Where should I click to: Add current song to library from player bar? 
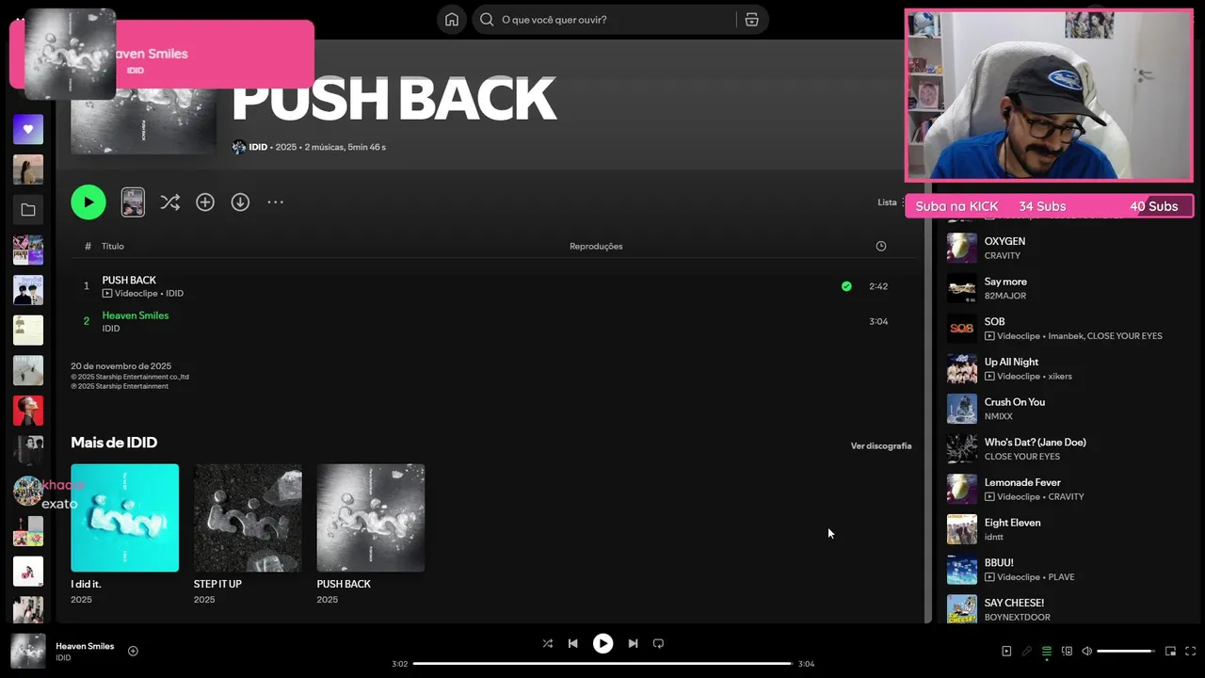click(x=133, y=651)
